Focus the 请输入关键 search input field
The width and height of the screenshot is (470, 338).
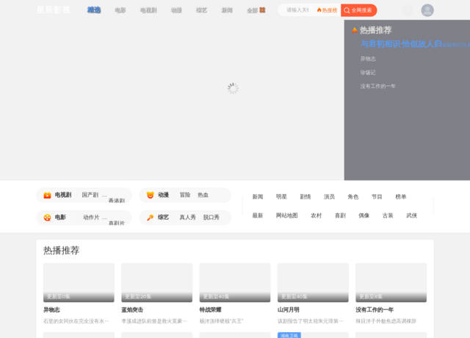click(x=297, y=10)
